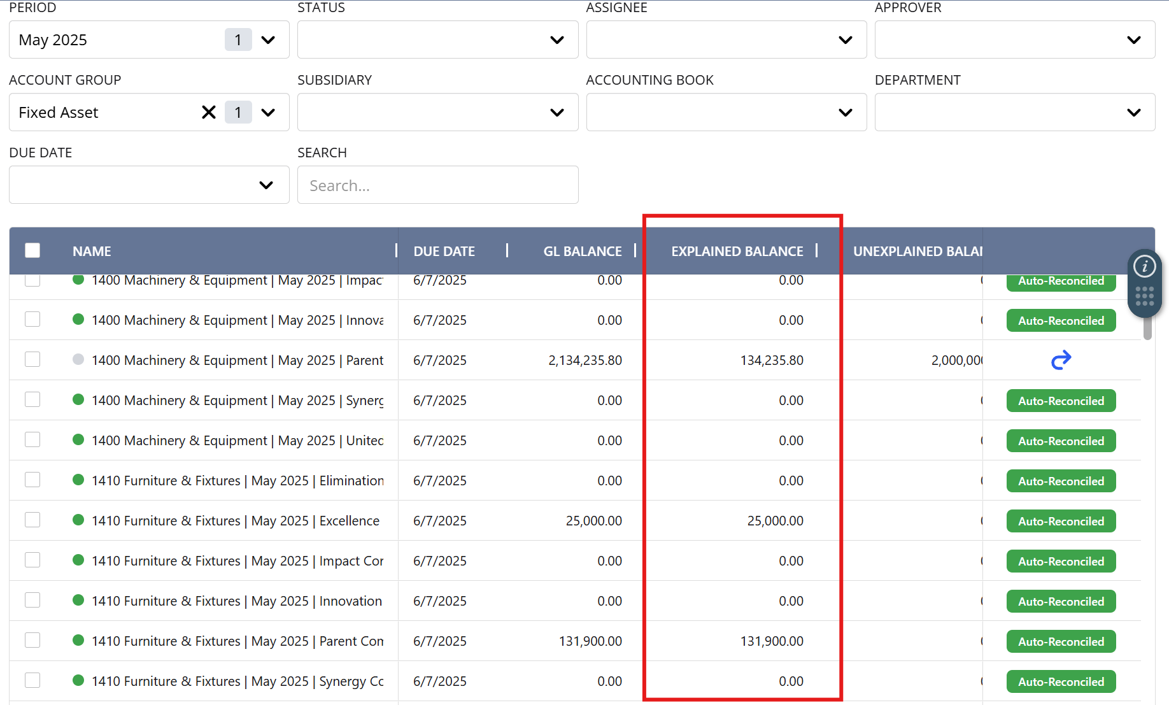Click the blue redirect arrow icon
The image size is (1169, 705).
pos(1061,360)
